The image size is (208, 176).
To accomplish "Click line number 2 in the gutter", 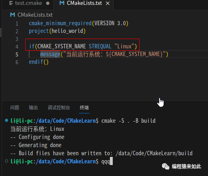I will point(17,31).
